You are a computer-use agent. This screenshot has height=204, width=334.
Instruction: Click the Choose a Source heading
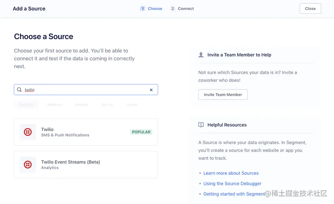43,37
